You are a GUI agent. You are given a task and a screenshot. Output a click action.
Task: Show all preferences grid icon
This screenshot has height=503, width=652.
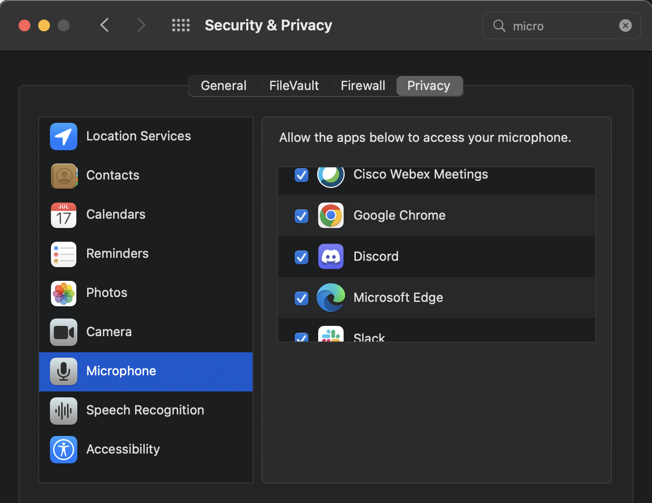pyautogui.click(x=181, y=25)
